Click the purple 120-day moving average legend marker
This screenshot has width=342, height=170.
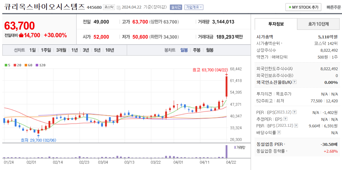[x=37, y=65]
